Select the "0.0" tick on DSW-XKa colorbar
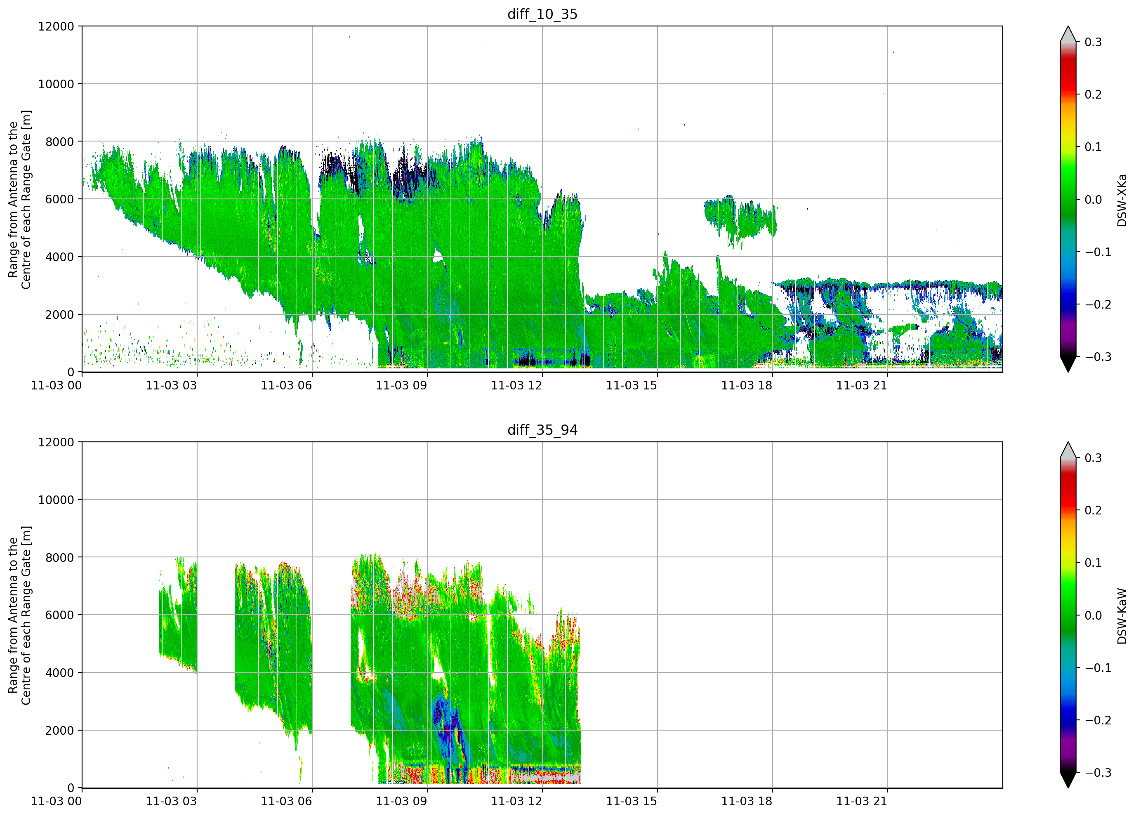 pyautogui.click(x=1094, y=199)
